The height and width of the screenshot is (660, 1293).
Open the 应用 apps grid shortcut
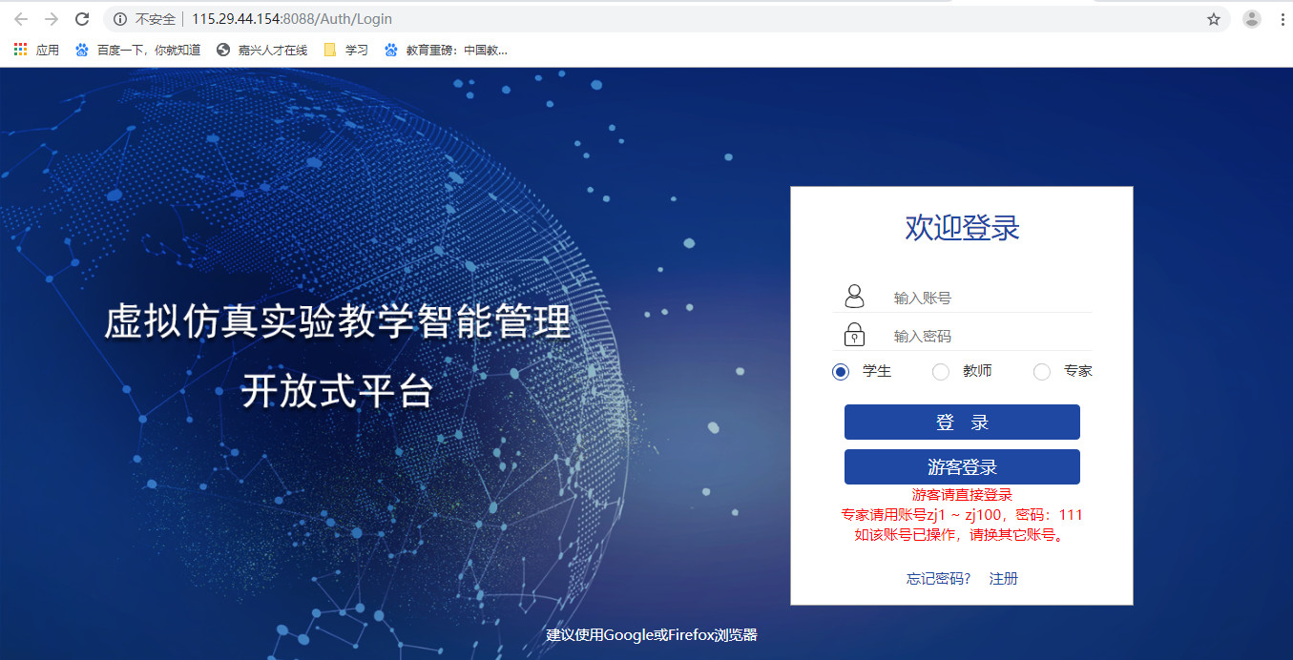click(x=36, y=50)
